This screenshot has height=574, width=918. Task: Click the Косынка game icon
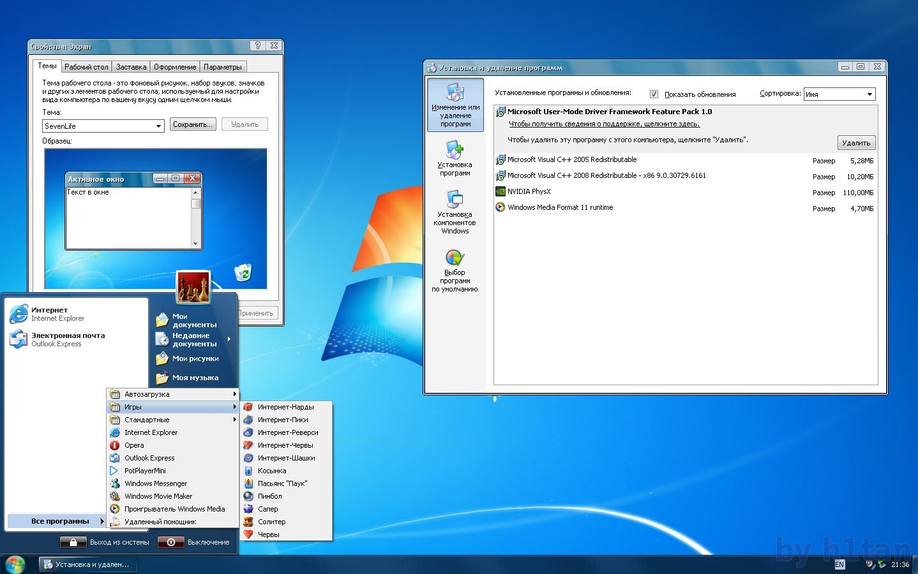click(x=248, y=471)
